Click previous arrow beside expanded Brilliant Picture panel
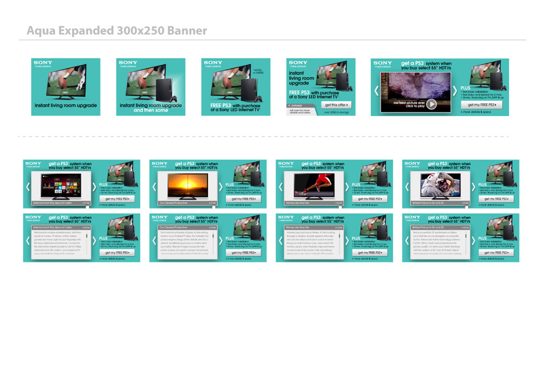 click(407, 240)
